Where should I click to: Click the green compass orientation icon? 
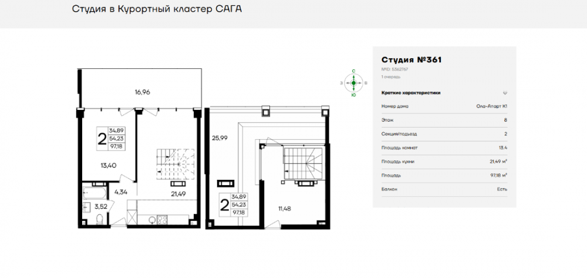(353, 83)
